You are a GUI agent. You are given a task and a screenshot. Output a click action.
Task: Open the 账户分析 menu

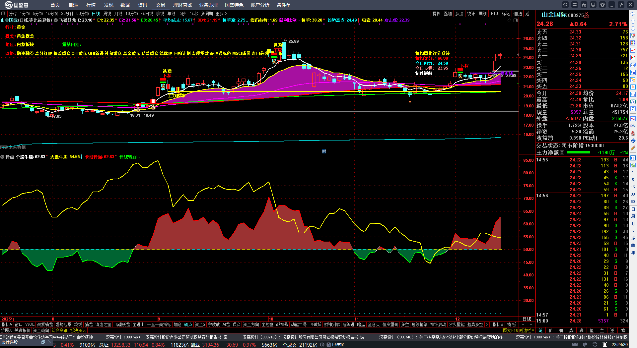click(x=260, y=5)
